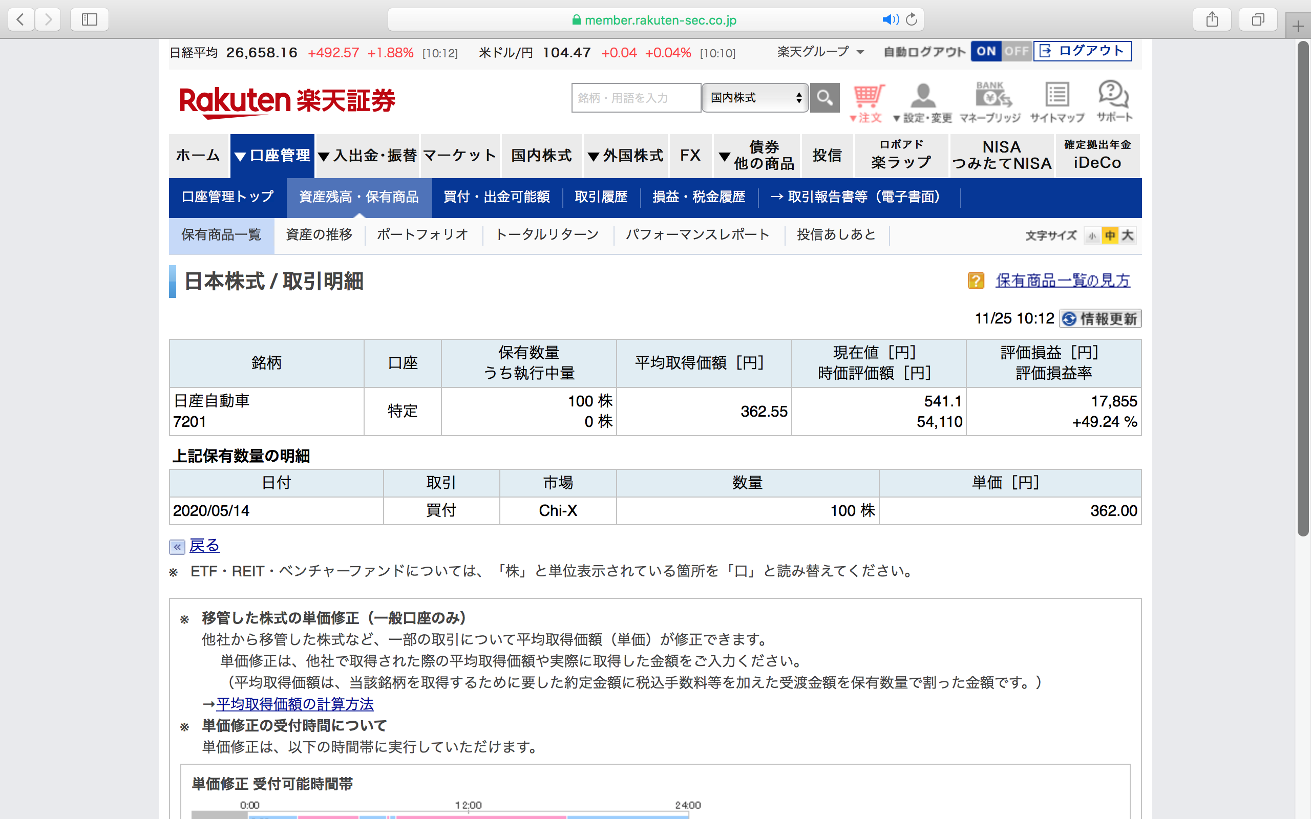This screenshot has width=1311, height=819.
Task: Turn auto logout OFF
Action: [x=1017, y=52]
